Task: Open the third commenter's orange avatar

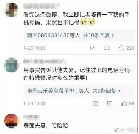Action: pyautogui.click(x=11, y=121)
